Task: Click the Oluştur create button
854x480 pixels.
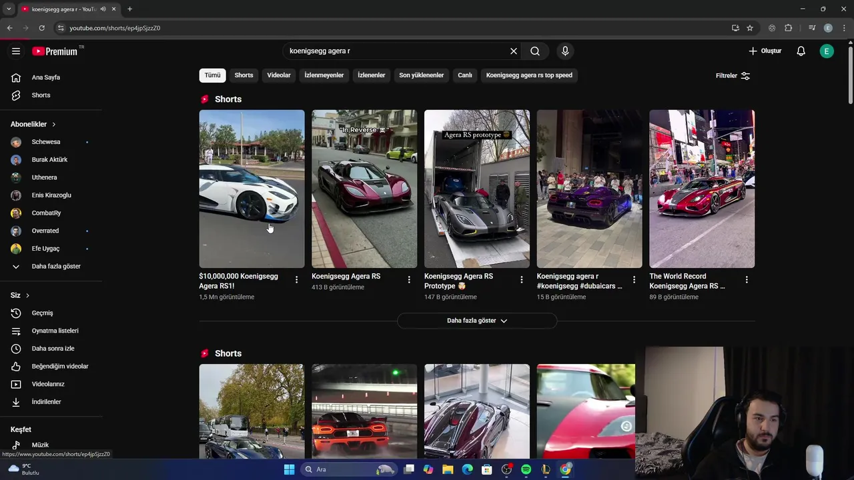Action: click(x=765, y=51)
